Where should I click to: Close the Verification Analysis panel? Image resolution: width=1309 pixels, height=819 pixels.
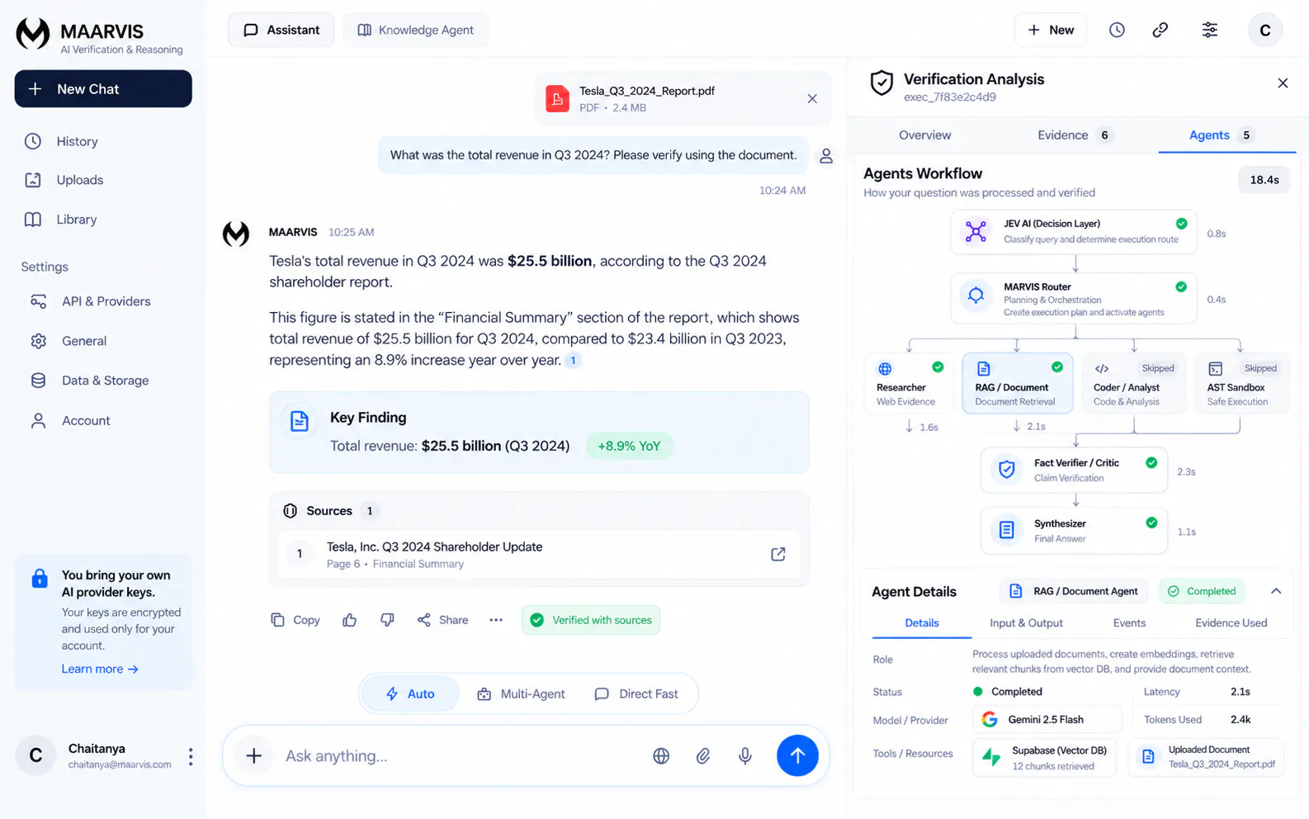point(1283,83)
